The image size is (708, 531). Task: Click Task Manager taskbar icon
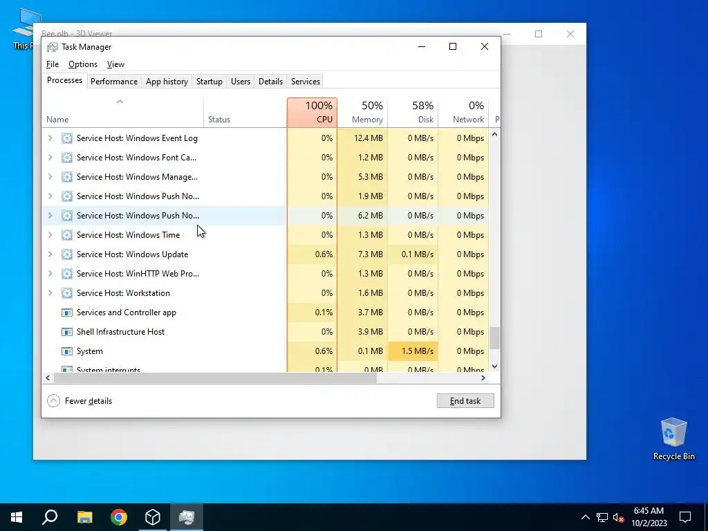pyautogui.click(x=187, y=517)
